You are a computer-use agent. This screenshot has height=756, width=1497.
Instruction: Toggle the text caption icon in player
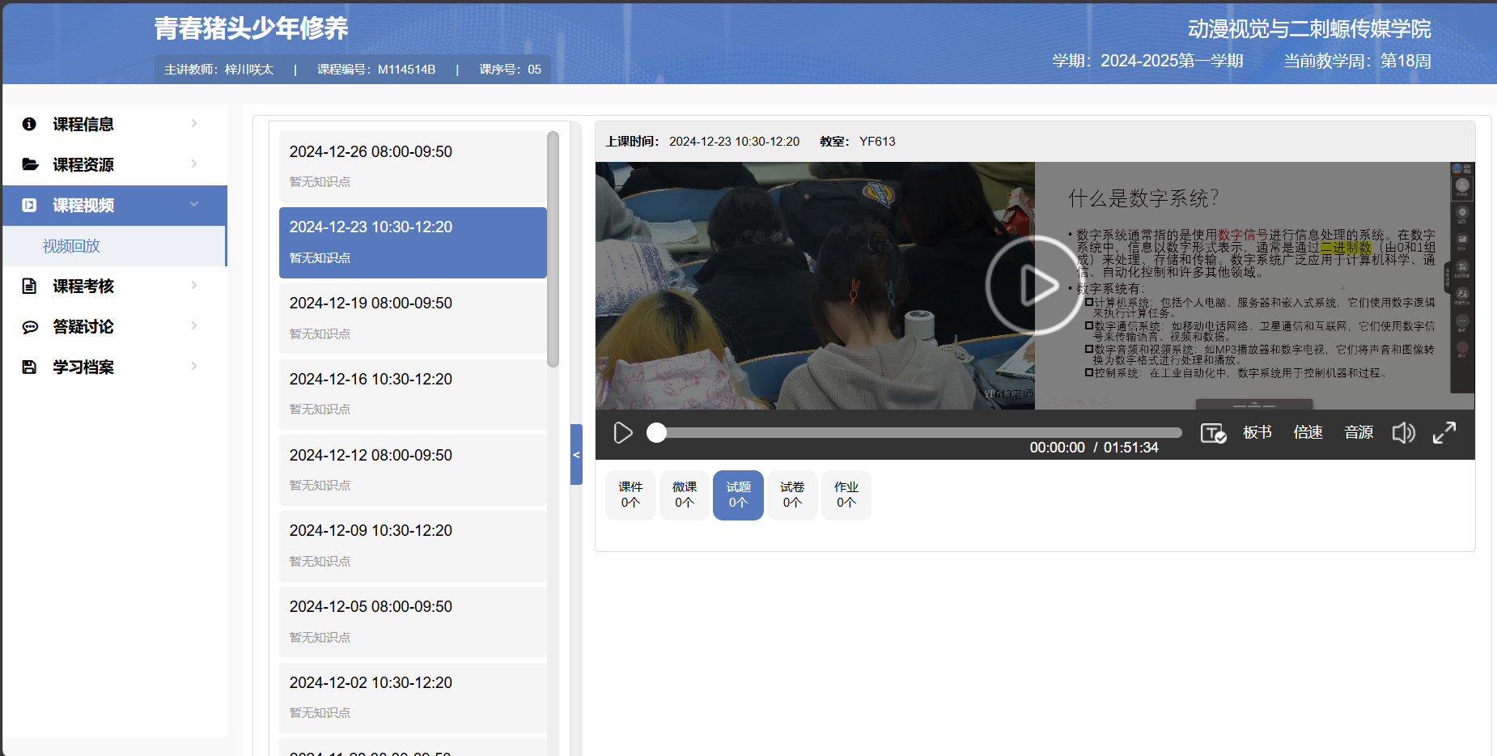(1213, 433)
